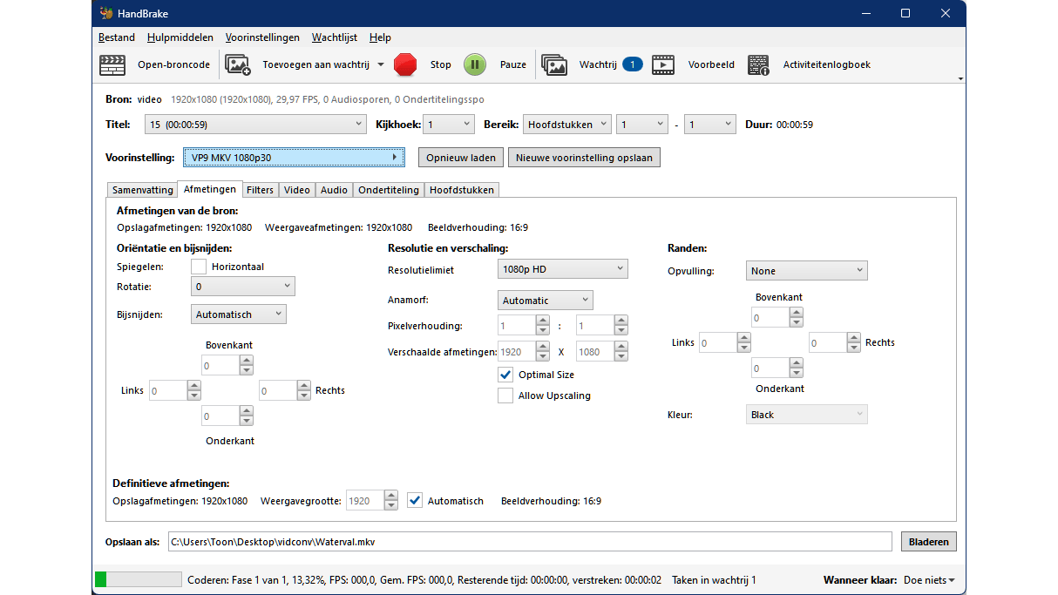The width and height of the screenshot is (1058, 595).
Task: Open the Resolutielimiet 1080p HD dropdown
Action: pyautogui.click(x=564, y=269)
